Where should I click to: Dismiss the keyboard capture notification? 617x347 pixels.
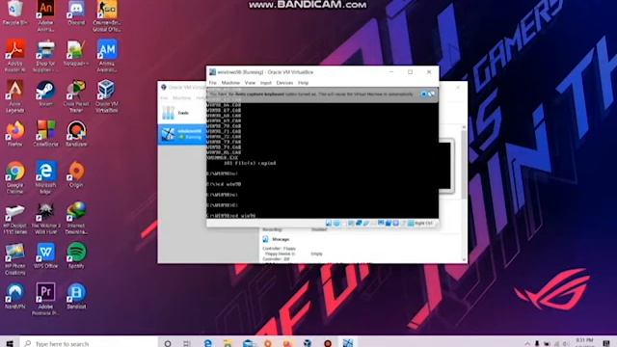(423, 94)
